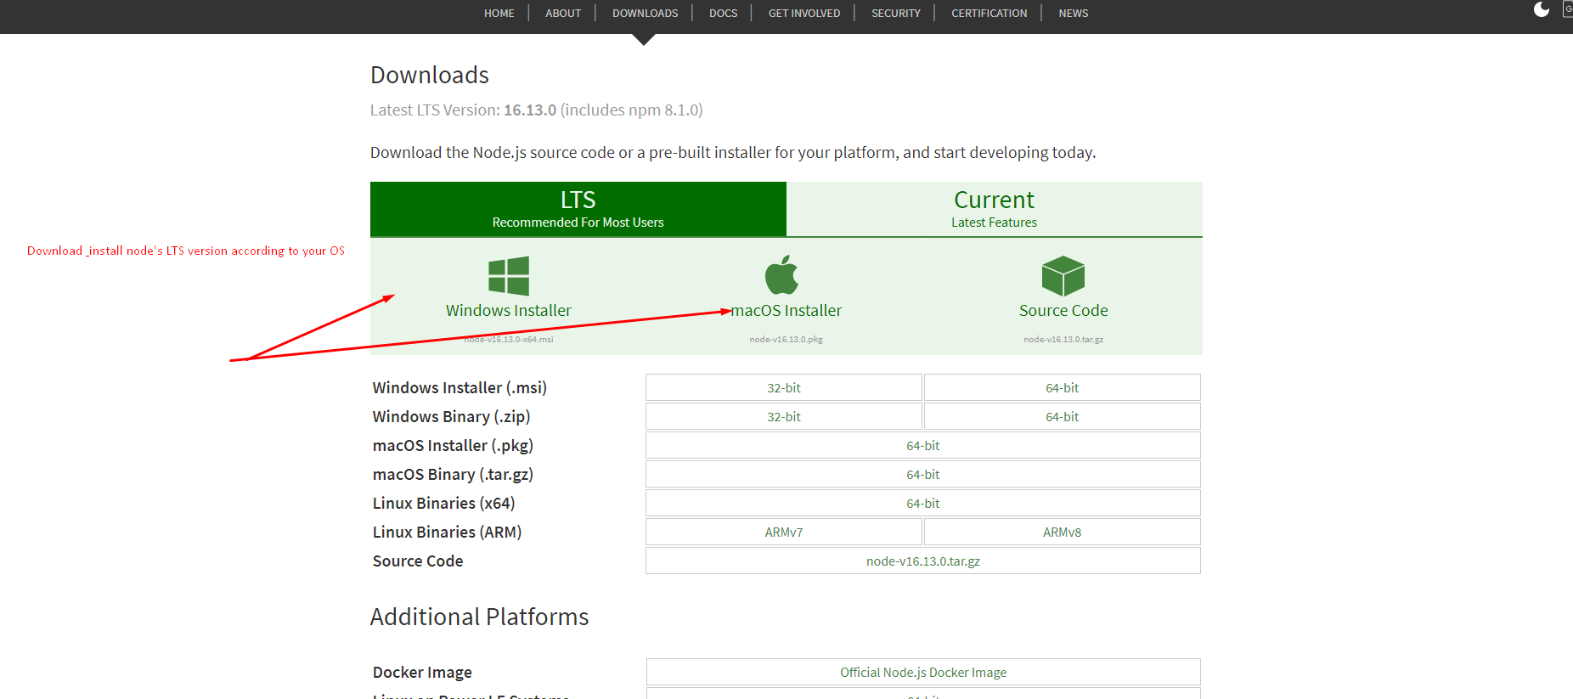Click the Source Code cube icon
Image resolution: width=1573 pixels, height=699 pixels.
pyautogui.click(x=1063, y=276)
